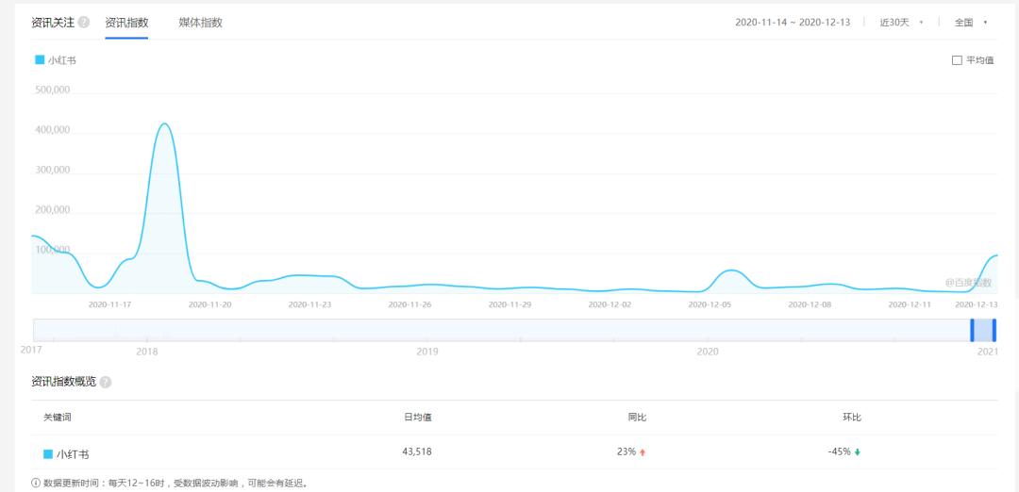This screenshot has width=1019, height=492.
Task: Click the info icon before 数据更新时间
Action: (x=36, y=484)
